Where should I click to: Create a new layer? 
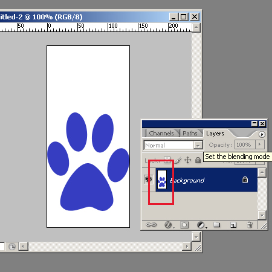(233, 225)
